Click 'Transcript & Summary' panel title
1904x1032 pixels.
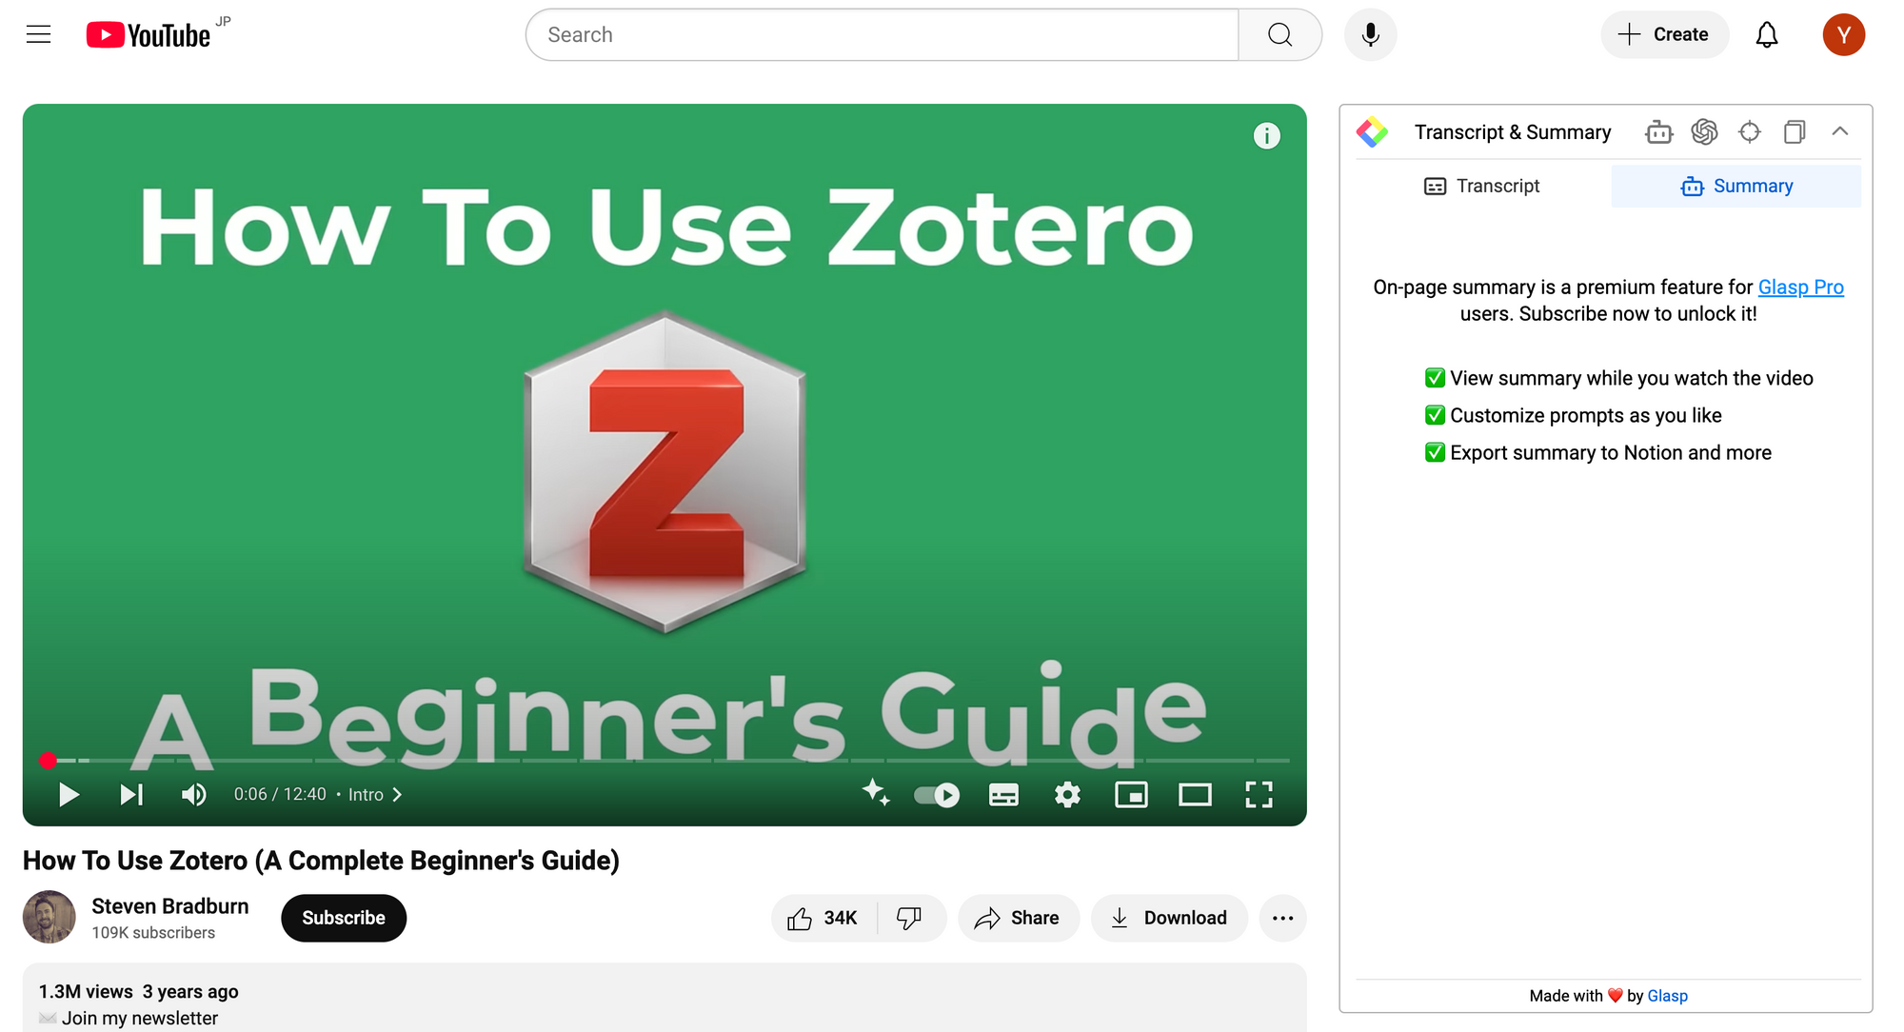point(1512,131)
